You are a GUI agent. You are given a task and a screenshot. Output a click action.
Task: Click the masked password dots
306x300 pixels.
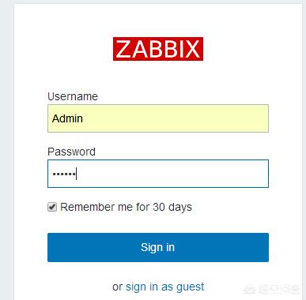tap(64, 174)
